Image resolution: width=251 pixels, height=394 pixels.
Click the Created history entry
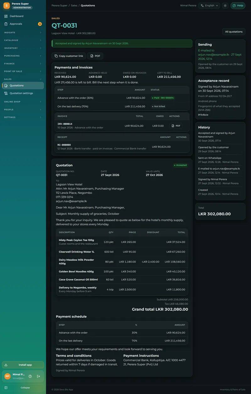point(220,192)
